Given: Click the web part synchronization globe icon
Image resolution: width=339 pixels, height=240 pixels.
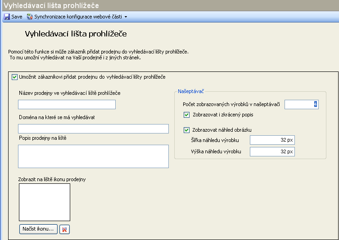Looking at the screenshot, I should pos(30,17).
